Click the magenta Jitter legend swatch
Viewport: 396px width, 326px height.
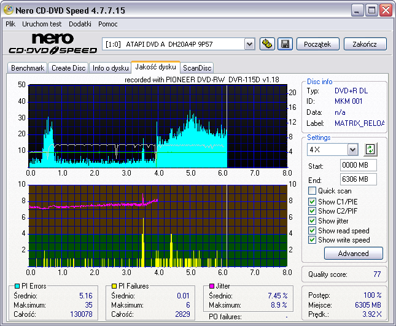point(212,286)
